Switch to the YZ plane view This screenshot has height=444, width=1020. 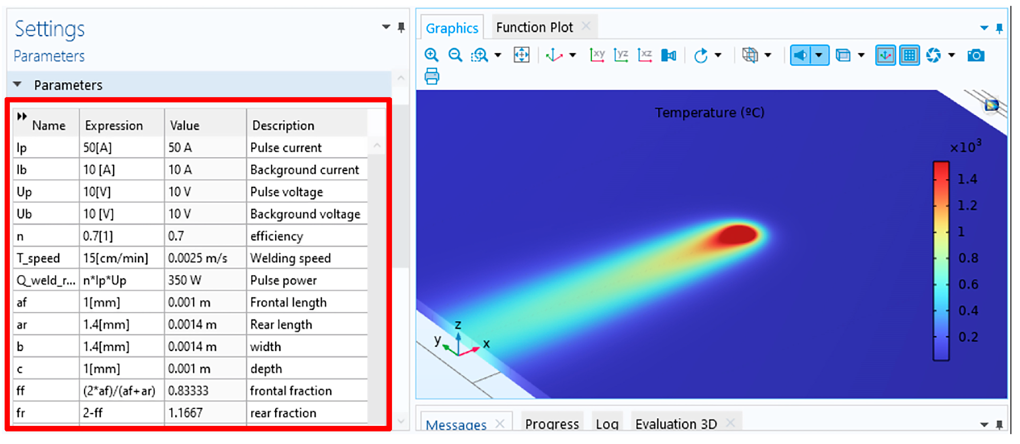click(621, 55)
